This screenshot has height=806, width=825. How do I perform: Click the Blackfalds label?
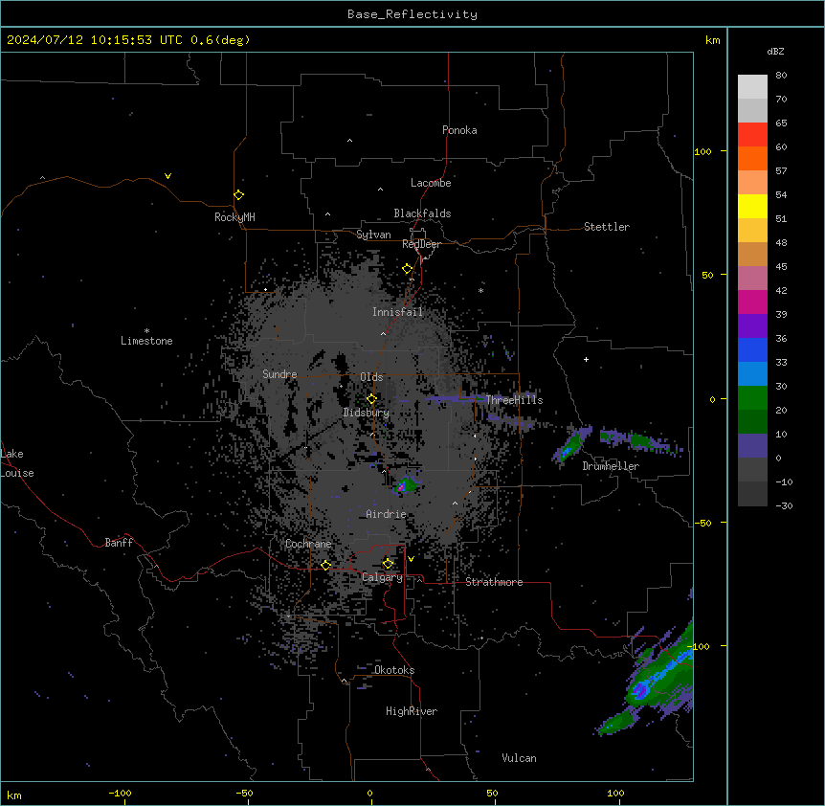click(x=422, y=213)
